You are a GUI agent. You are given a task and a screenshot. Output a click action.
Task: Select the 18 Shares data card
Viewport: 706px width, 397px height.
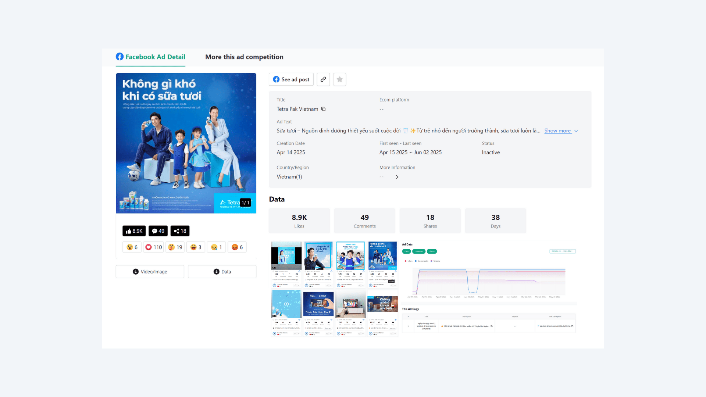(430, 221)
